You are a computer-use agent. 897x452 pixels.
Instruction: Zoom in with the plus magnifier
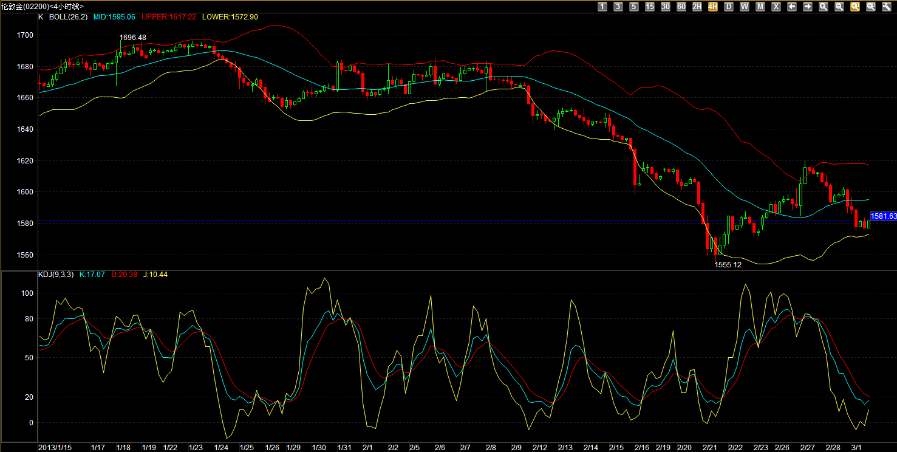tap(824, 7)
